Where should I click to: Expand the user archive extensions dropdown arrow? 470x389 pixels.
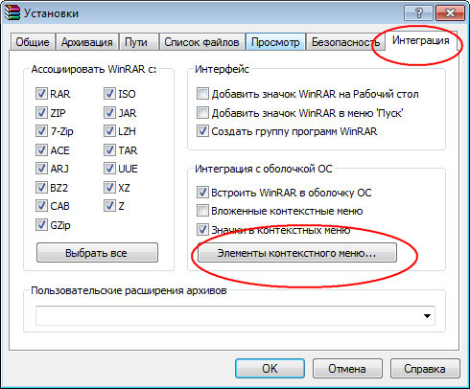coord(427,316)
